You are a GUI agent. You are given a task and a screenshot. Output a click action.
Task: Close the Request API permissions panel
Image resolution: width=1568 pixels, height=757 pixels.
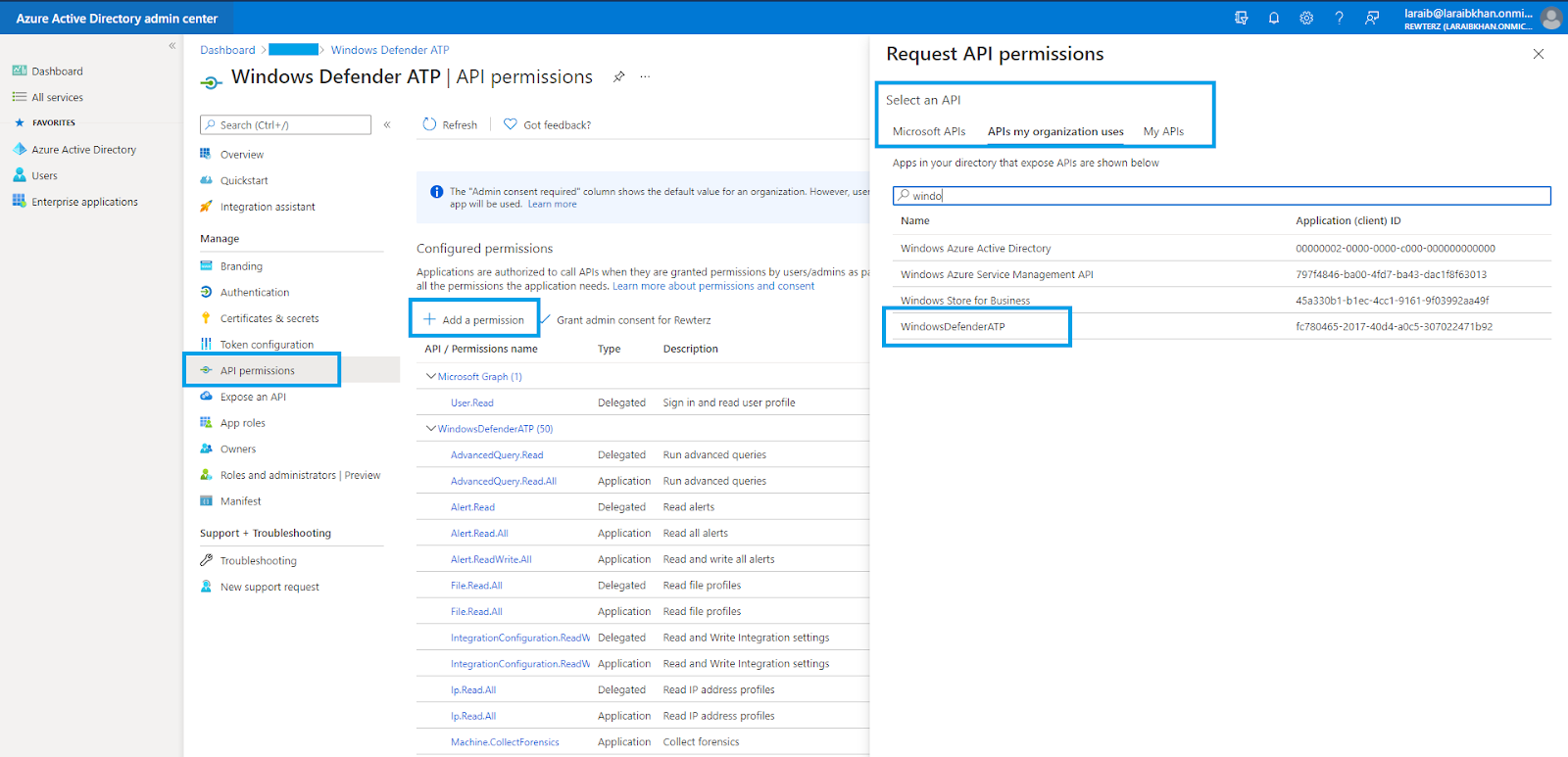(x=1539, y=54)
